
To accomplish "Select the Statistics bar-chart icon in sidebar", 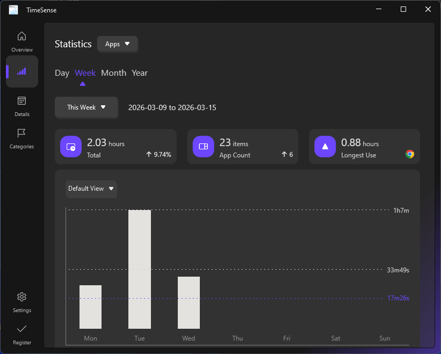I will (x=21, y=71).
